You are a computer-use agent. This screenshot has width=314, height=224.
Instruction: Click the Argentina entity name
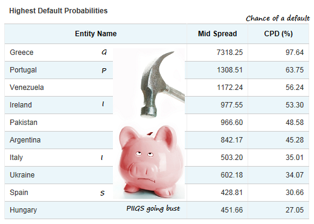[25, 140]
